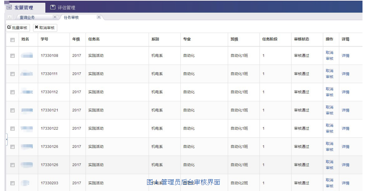
Task: Check the row for student 17330108
Action: pos(13,56)
